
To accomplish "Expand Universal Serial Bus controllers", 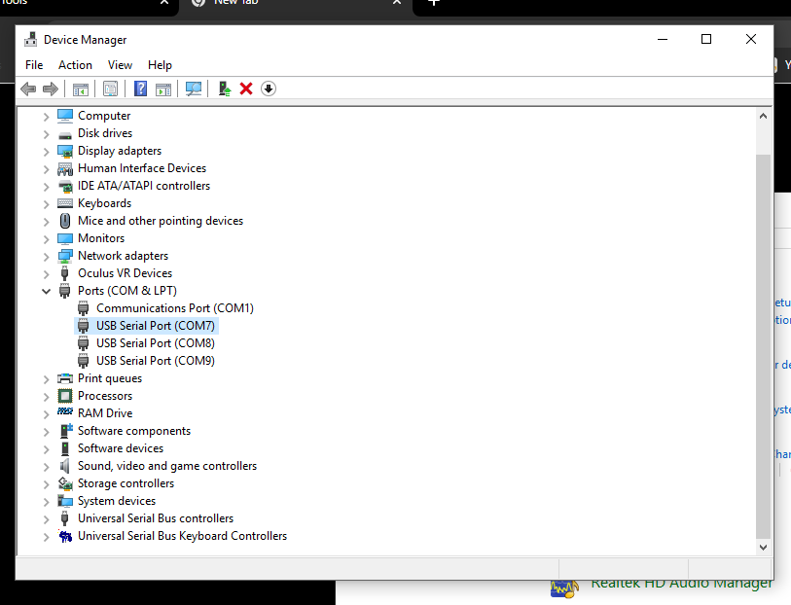I will pos(46,519).
